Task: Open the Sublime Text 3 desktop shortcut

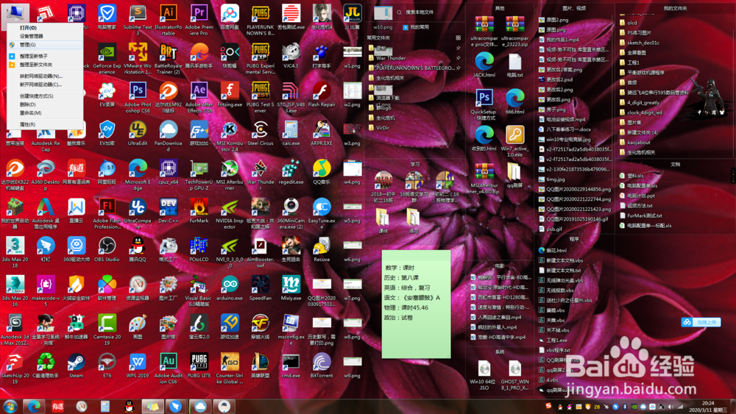Action: click(138, 20)
